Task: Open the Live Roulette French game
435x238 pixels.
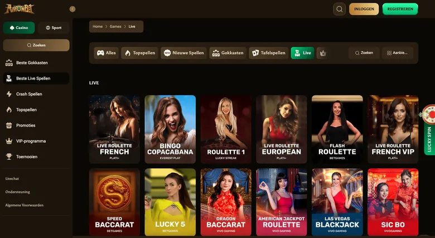Action: (x=114, y=129)
